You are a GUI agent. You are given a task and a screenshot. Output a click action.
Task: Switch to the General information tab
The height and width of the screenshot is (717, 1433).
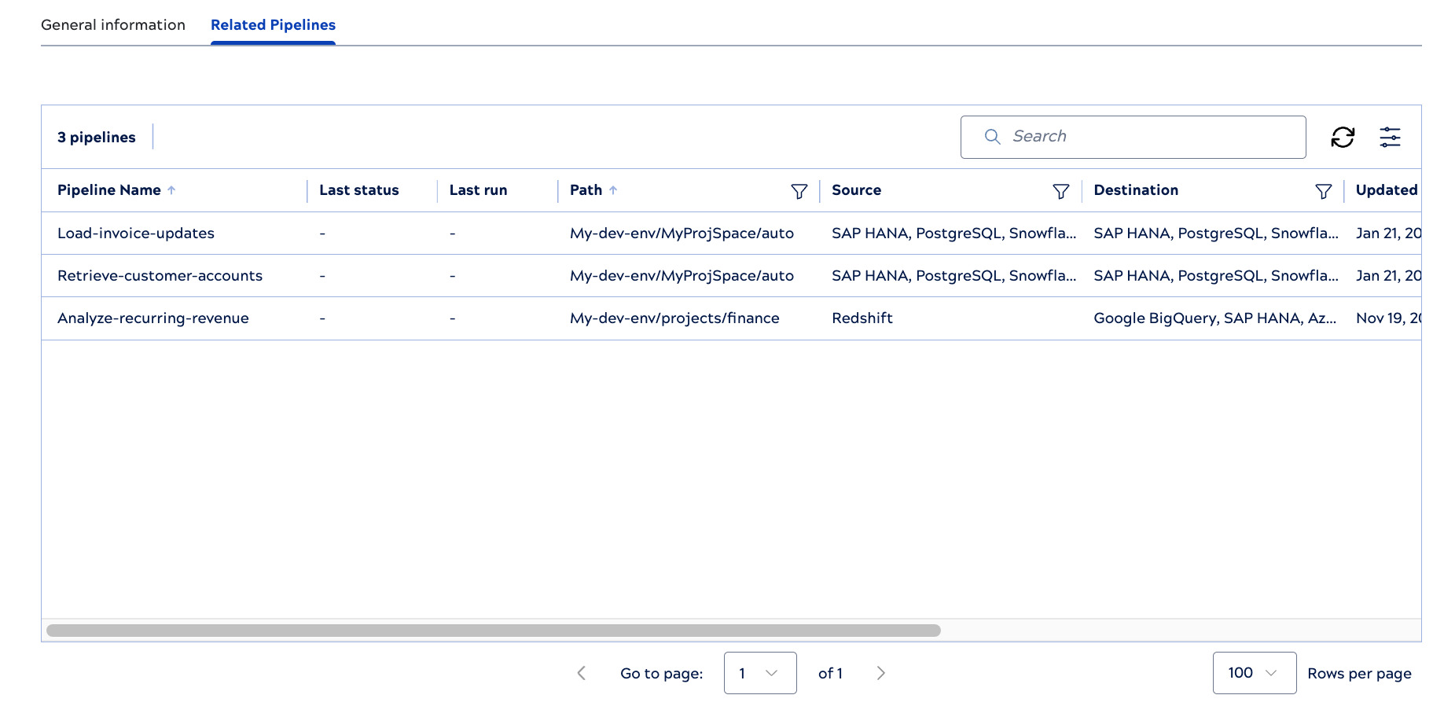[x=113, y=24]
